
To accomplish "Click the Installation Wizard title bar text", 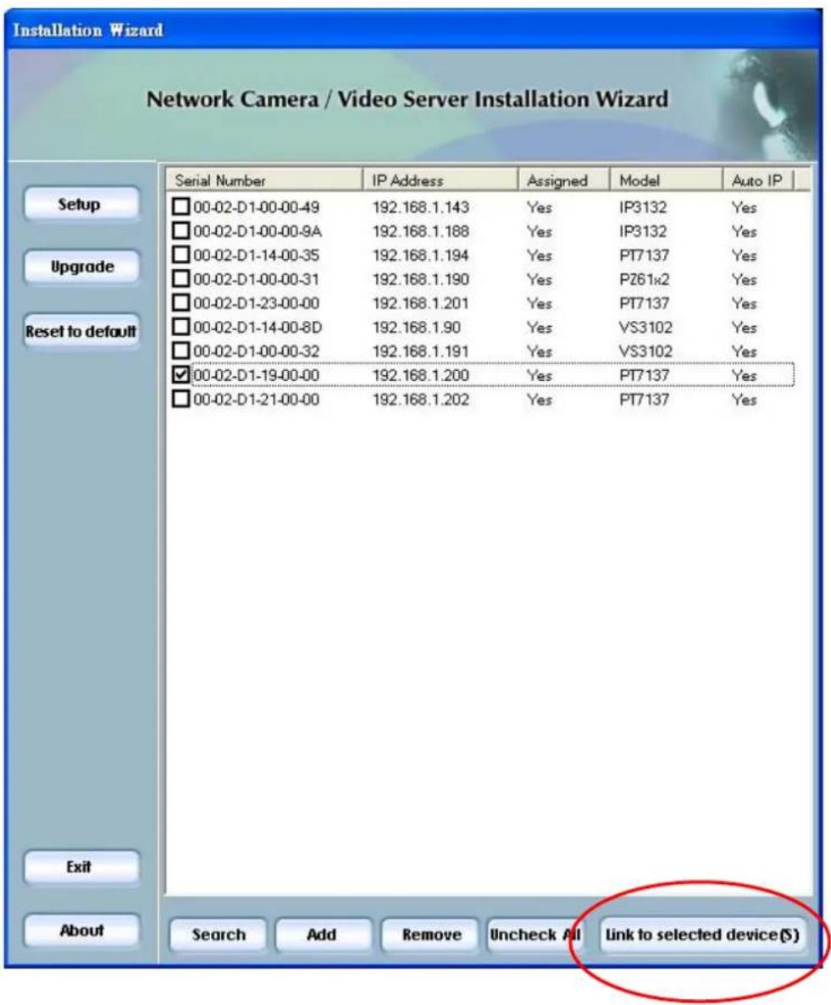I will [x=88, y=30].
